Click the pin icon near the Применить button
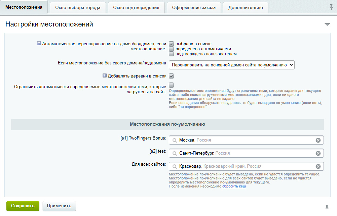337x216 pixels. tap(327, 207)
